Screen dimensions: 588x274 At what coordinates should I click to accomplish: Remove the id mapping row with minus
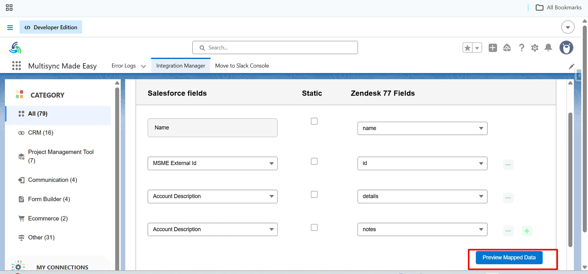(508, 165)
